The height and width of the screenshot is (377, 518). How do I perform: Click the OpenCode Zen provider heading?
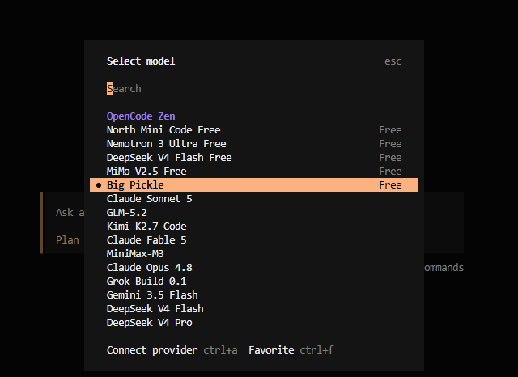pyautogui.click(x=141, y=116)
